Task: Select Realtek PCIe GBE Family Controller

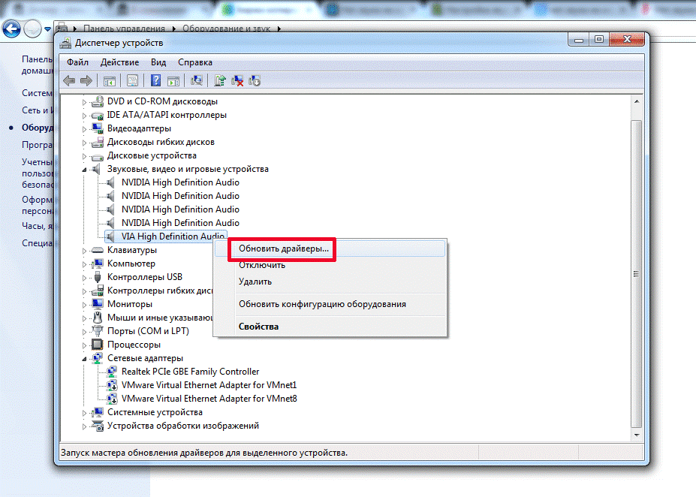Action: tap(190, 372)
